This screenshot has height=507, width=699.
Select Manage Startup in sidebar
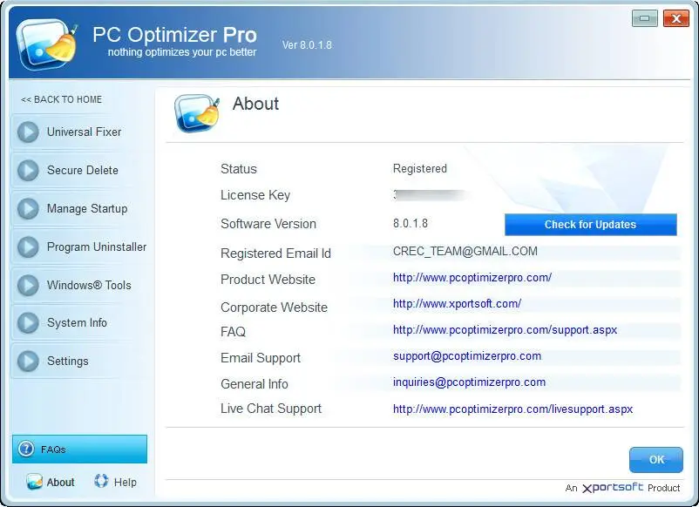(83, 208)
